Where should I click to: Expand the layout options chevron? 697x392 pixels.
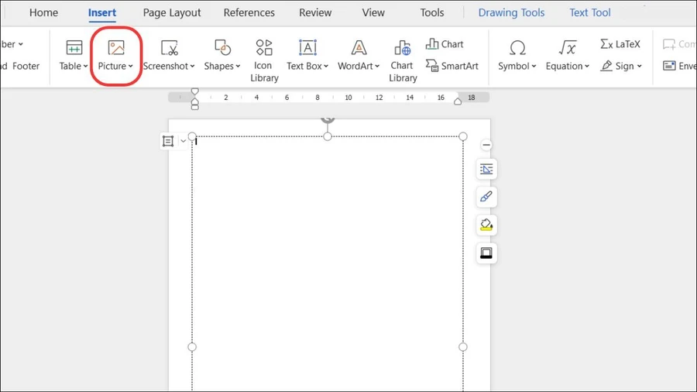click(x=183, y=141)
